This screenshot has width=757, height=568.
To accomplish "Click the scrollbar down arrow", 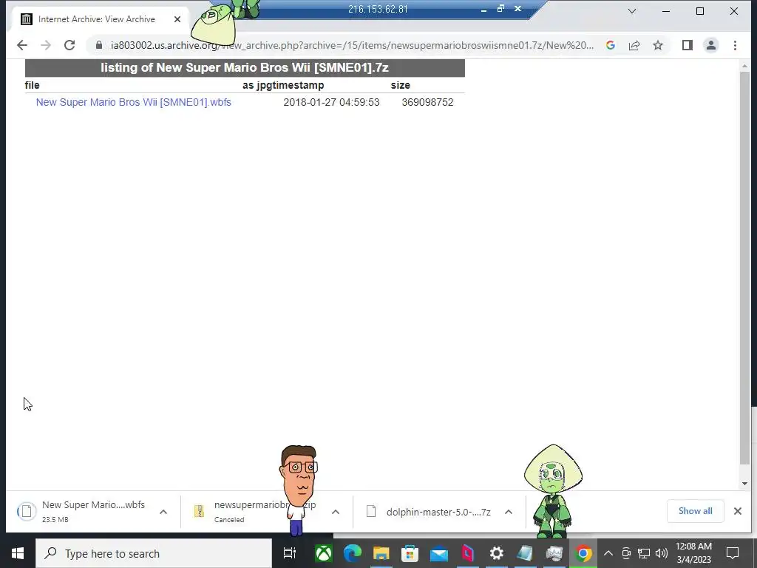I will 744,484.
